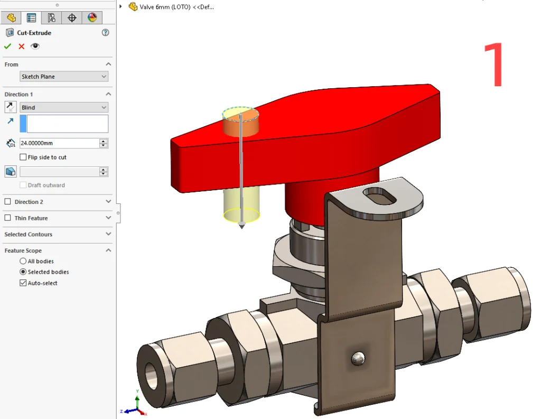Image resolution: width=541 pixels, height=419 pixels.
Task: Click the Reverse Direction button
Action: [x=11, y=107]
